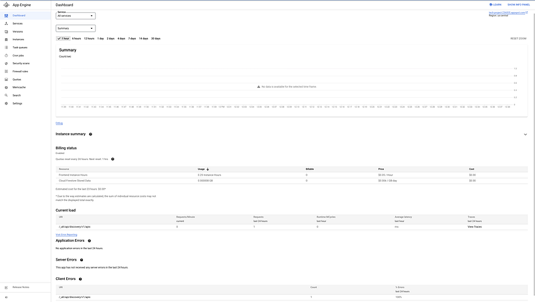
Task: Open Firewall rules page
Action: pyautogui.click(x=20, y=72)
